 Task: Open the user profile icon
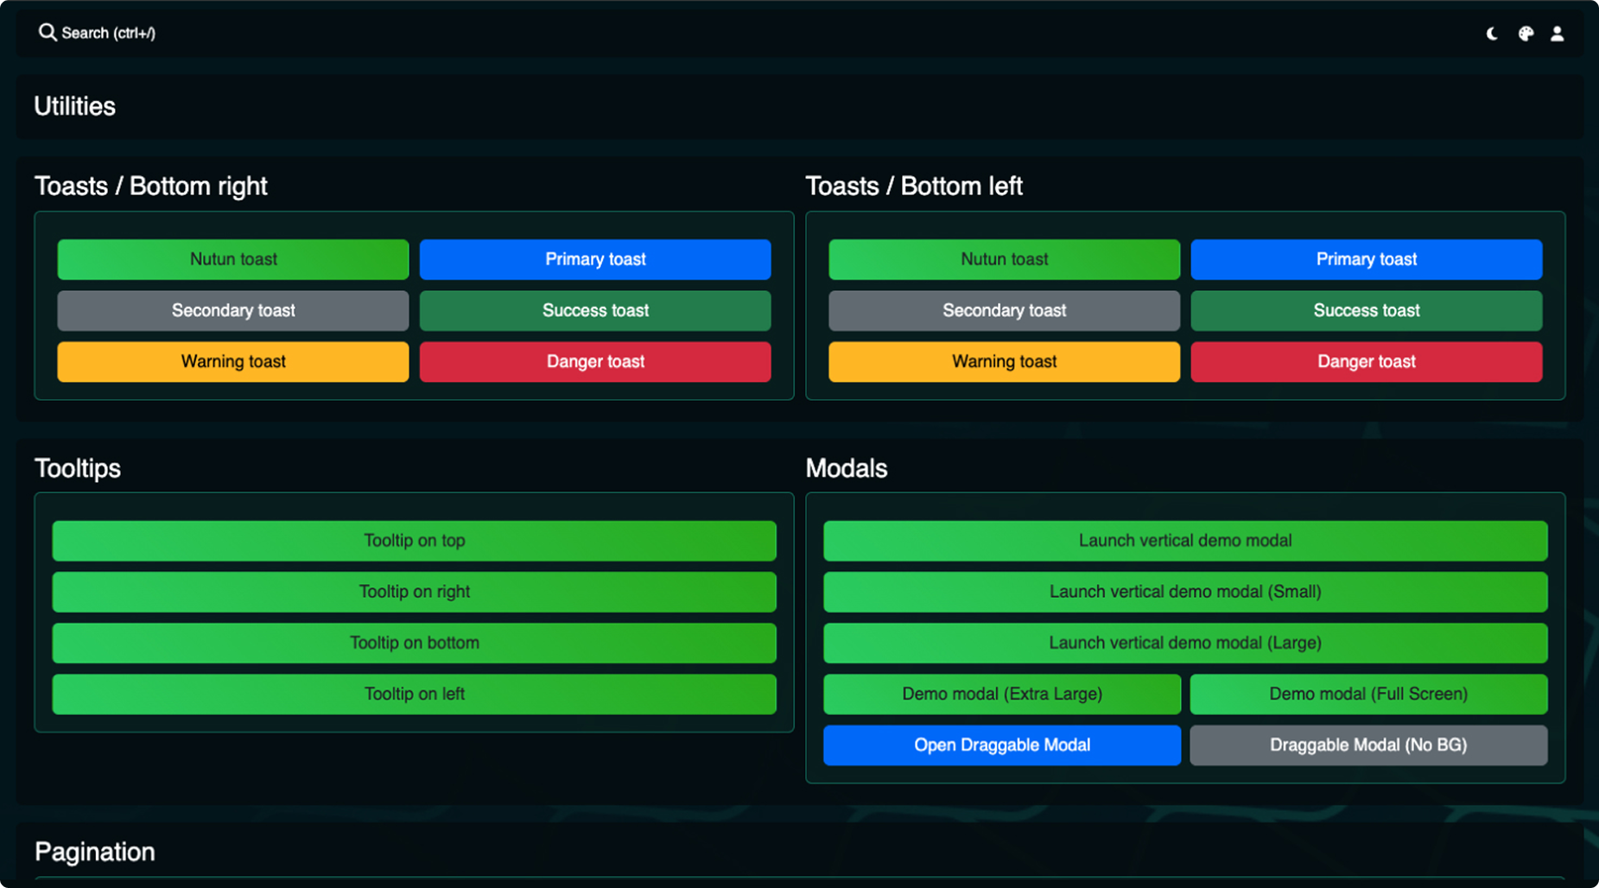tap(1557, 34)
